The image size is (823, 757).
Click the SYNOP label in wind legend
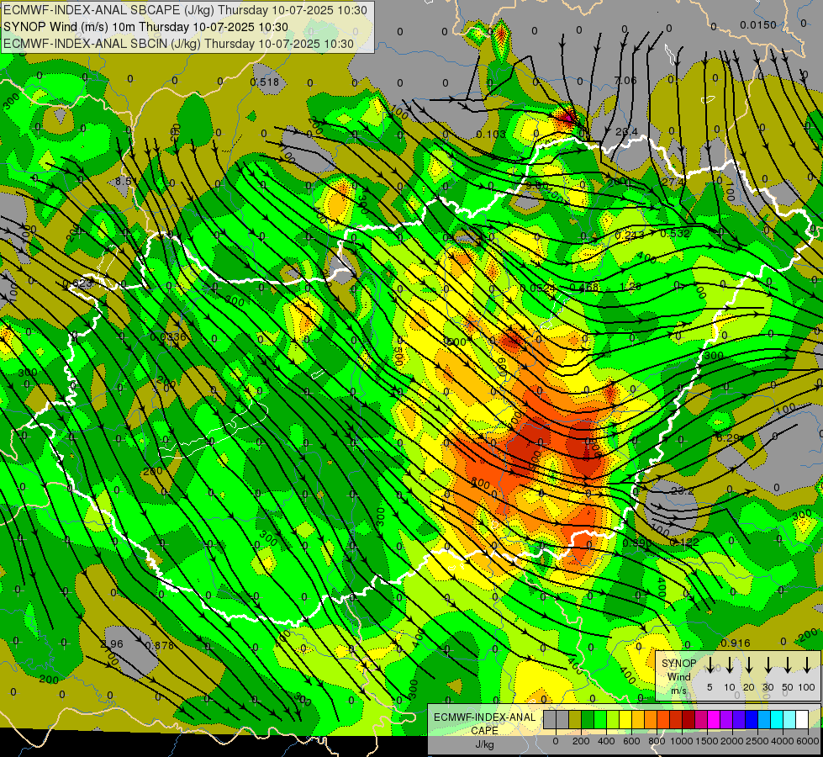click(x=678, y=664)
